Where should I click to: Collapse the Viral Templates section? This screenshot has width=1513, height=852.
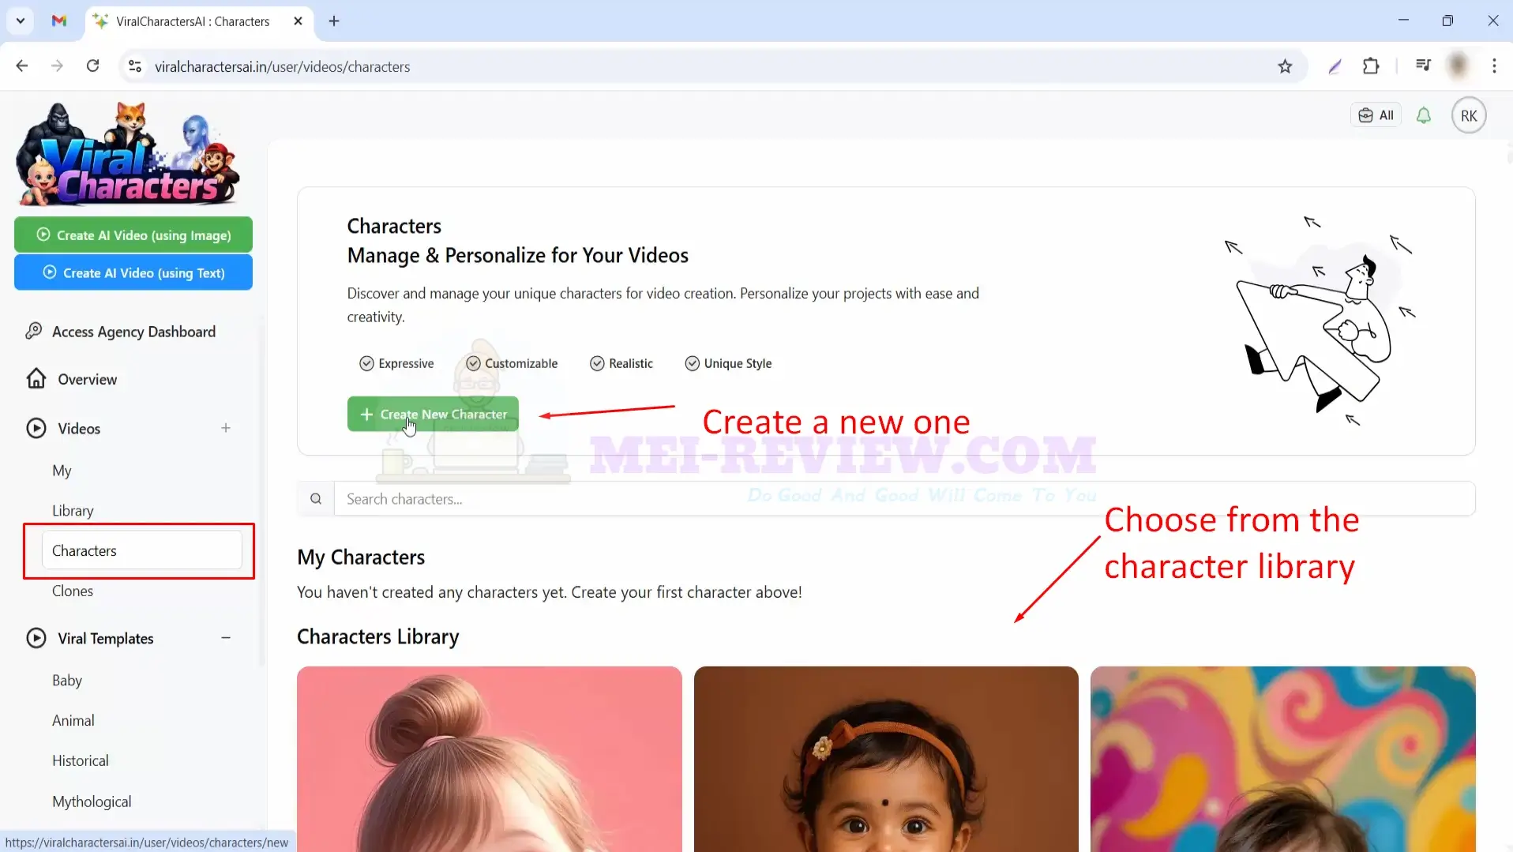click(x=226, y=638)
